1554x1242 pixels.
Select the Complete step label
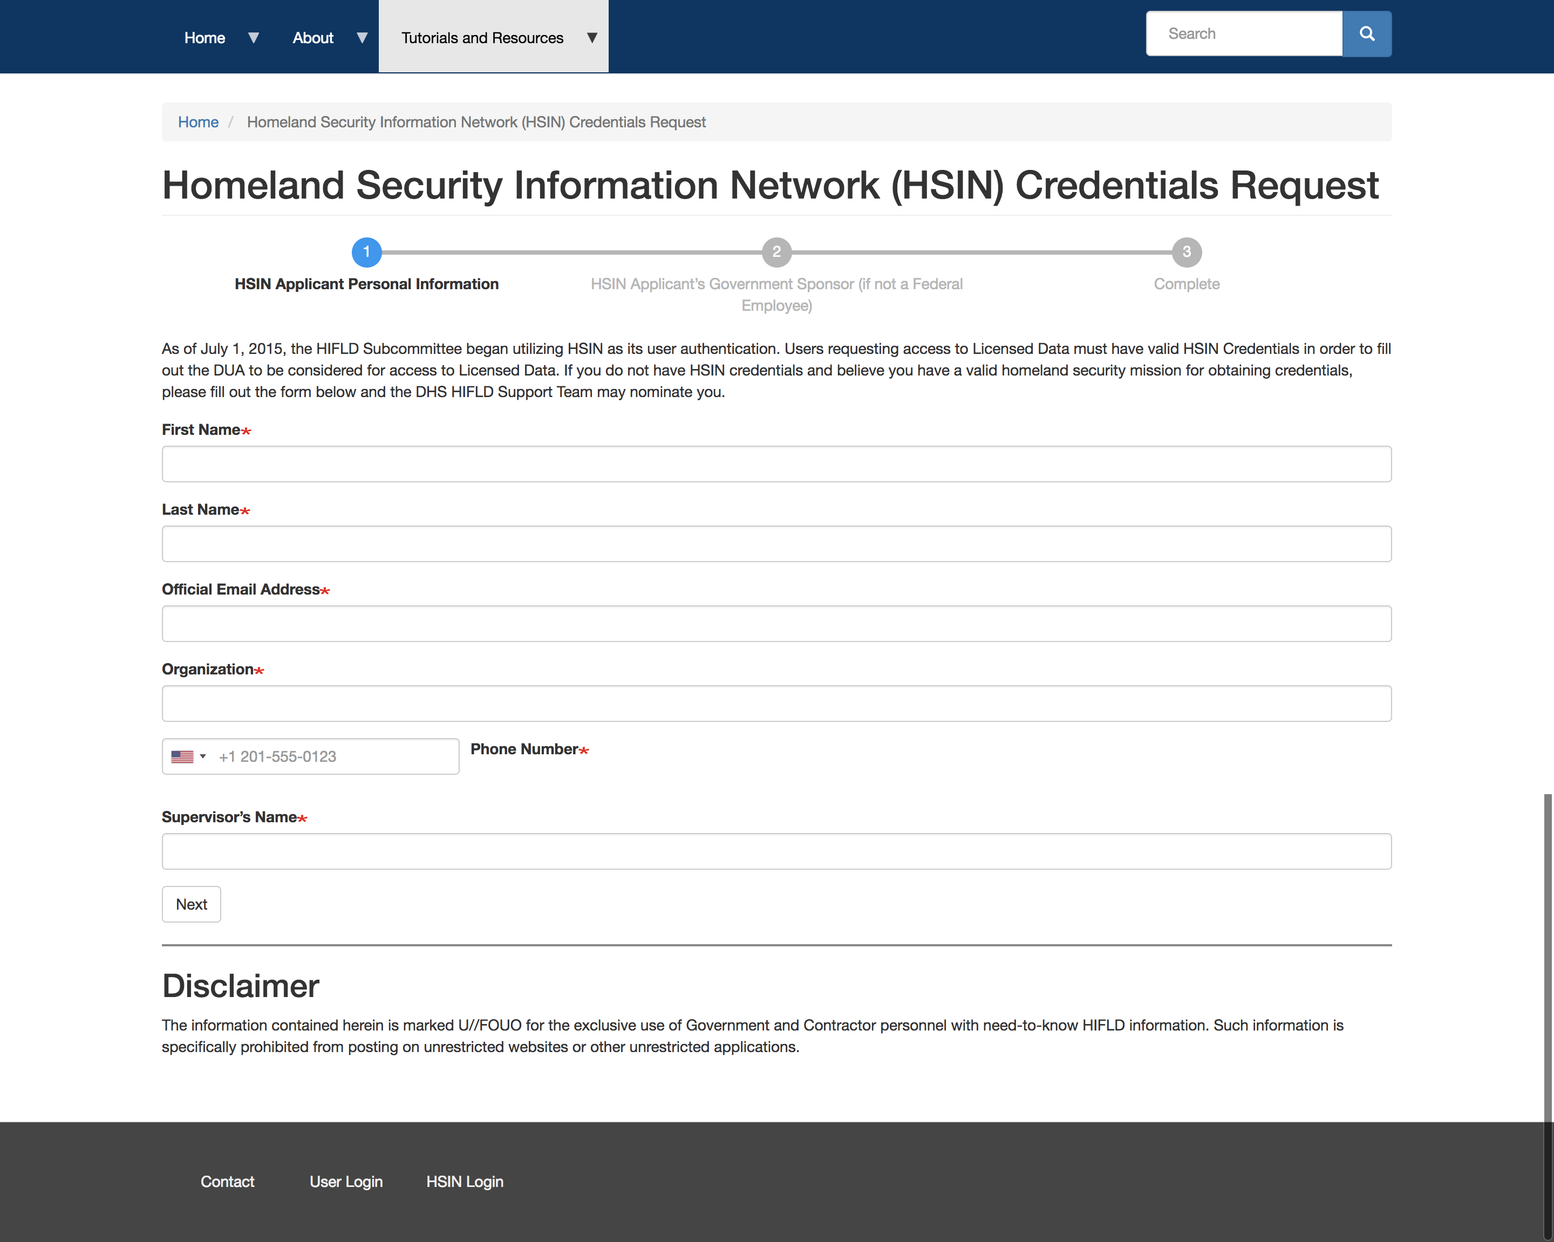pyautogui.click(x=1187, y=284)
